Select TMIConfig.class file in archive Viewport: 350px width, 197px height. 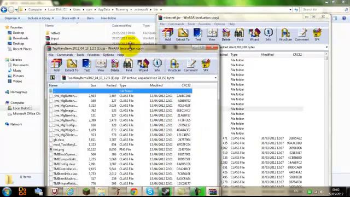pos(64,164)
